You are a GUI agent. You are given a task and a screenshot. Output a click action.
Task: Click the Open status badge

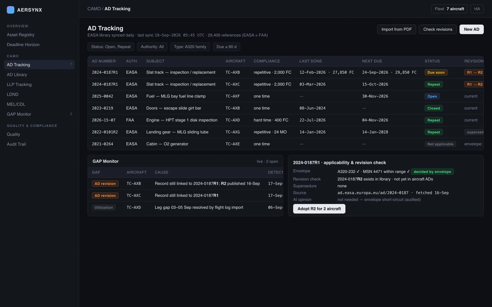pos(432,96)
